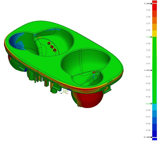The height and width of the screenshot is (141, 158).
Task: Click the -0.1000 legend value label
Action: pyautogui.click(x=146, y=137)
